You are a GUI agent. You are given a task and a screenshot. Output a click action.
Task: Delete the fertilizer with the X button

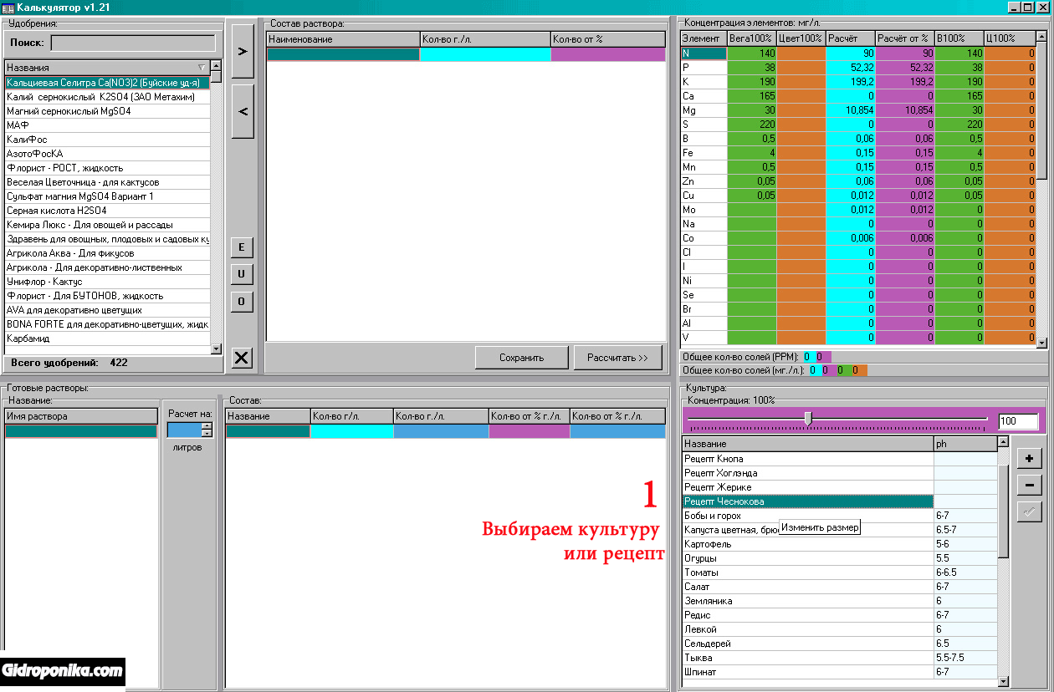pyautogui.click(x=242, y=359)
